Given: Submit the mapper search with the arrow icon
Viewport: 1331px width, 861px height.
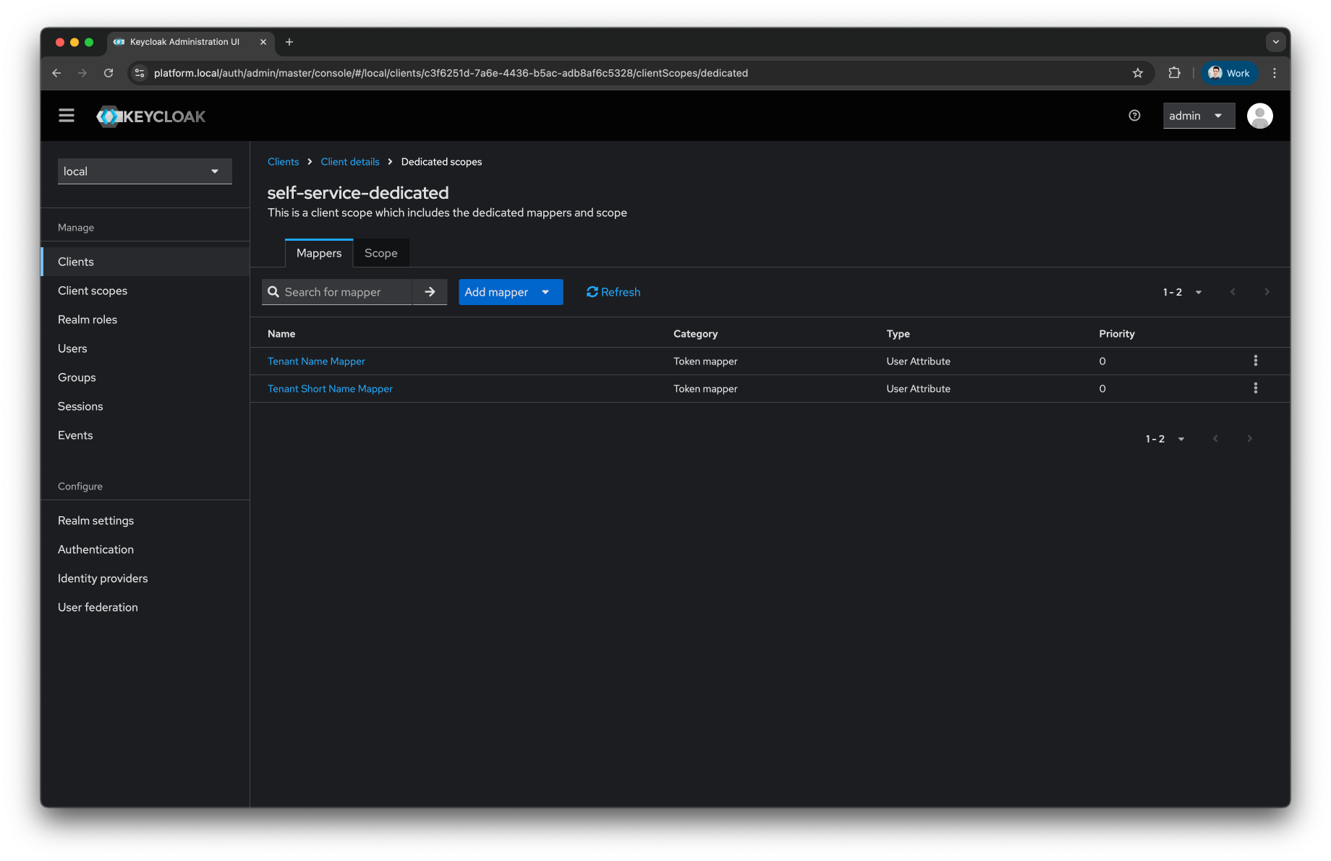Looking at the screenshot, I should [x=430, y=291].
